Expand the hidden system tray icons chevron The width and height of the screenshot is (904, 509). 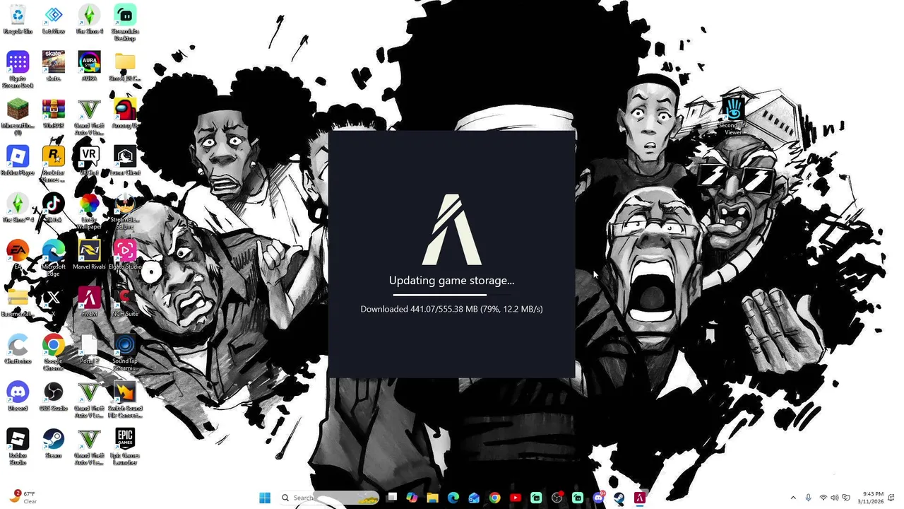pos(793,498)
